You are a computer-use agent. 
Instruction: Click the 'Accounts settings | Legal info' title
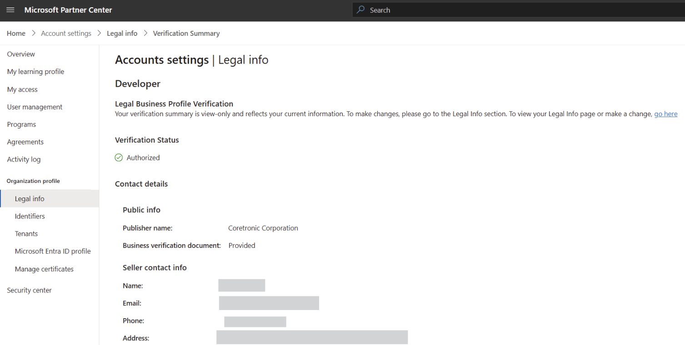(192, 60)
